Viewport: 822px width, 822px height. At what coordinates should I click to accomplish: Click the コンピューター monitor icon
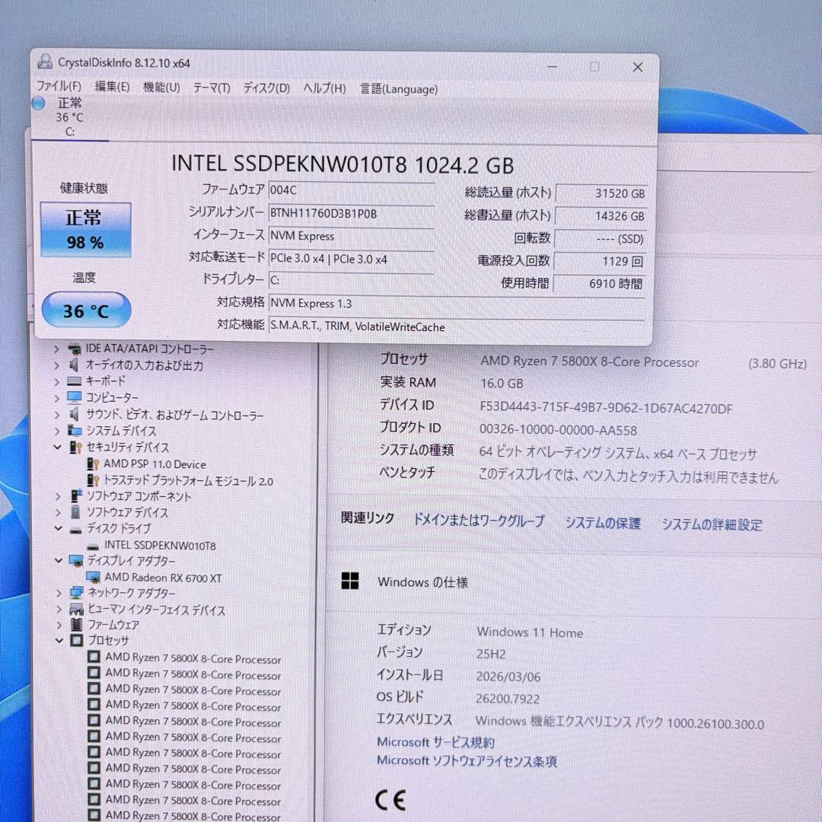pos(75,397)
